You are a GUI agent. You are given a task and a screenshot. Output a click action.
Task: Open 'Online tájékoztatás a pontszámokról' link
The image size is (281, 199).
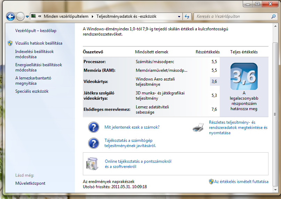138,164
